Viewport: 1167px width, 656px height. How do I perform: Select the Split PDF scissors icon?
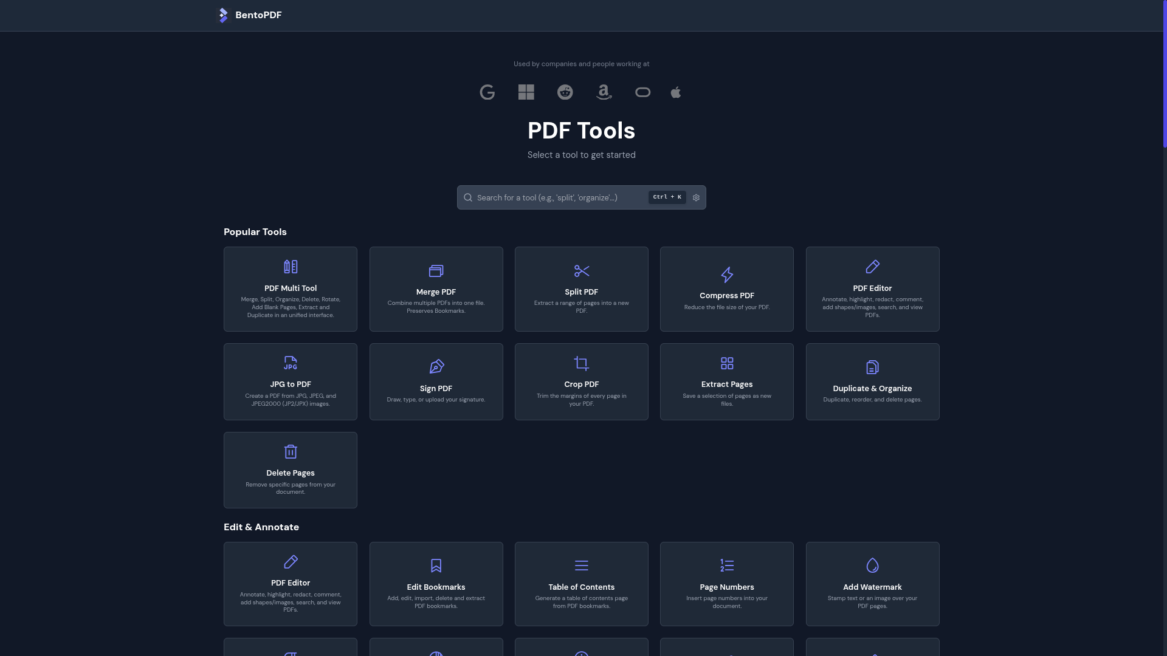(x=581, y=271)
